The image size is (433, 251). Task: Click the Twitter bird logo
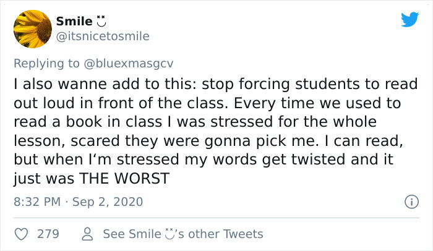409,19
